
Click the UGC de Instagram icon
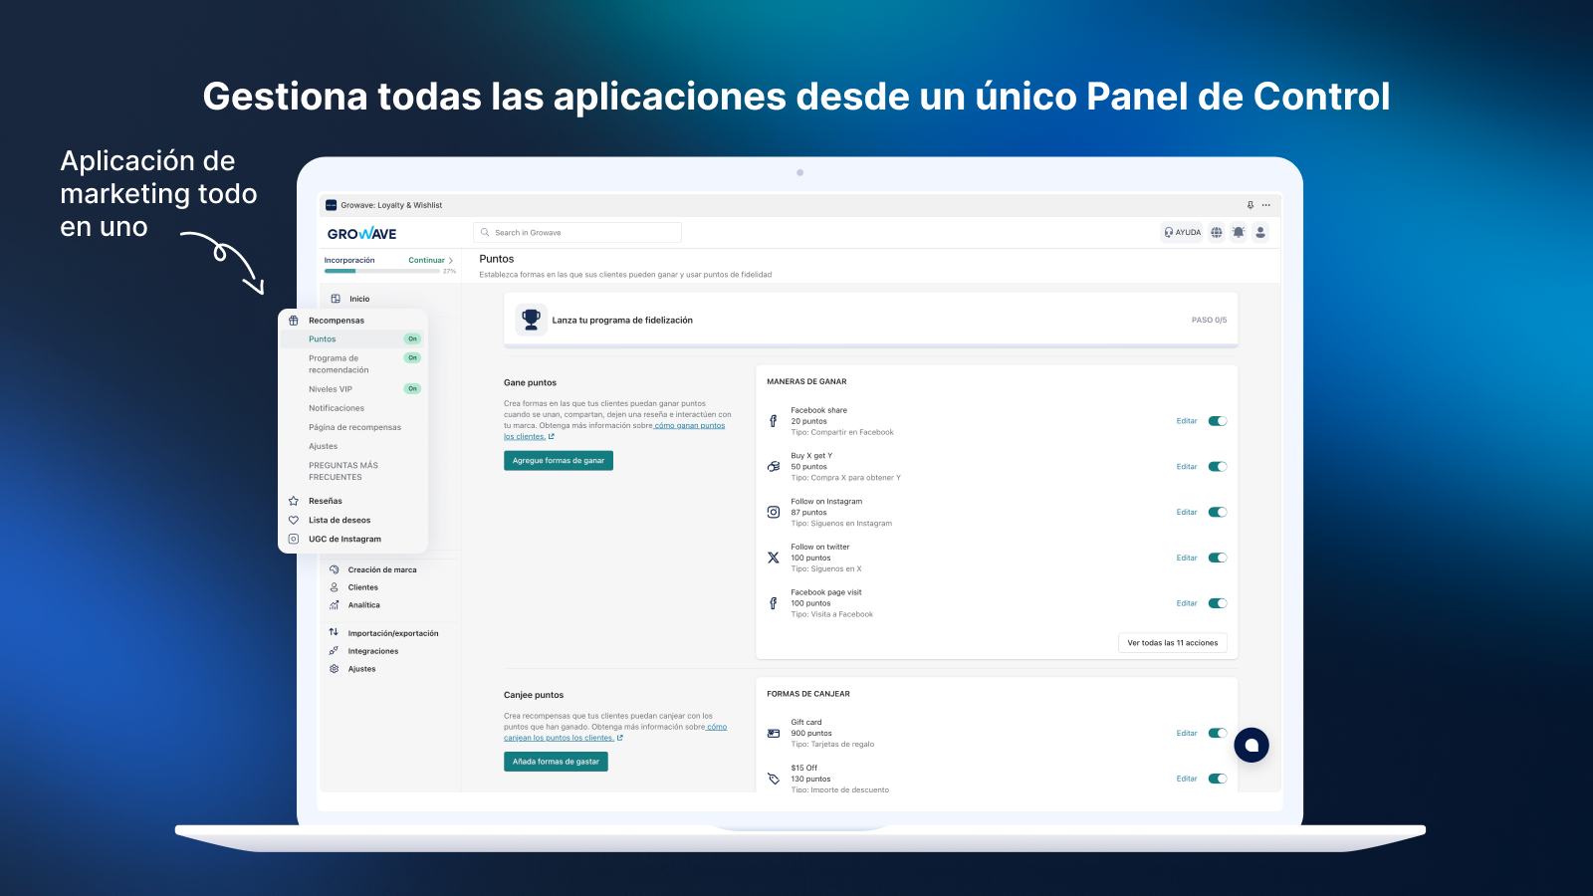(294, 539)
